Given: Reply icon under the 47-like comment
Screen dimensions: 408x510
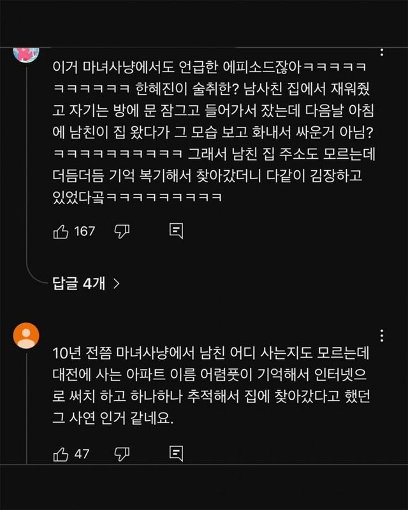Looking at the screenshot, I should point(176,454).
